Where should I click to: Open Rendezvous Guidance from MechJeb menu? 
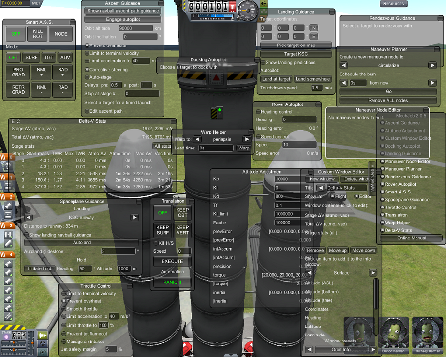(x=407, y=177)
